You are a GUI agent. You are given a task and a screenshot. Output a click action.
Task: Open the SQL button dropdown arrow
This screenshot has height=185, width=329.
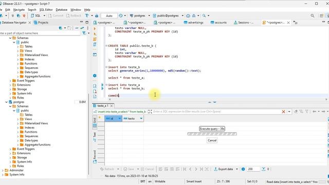pyautogui.click(x=44, y=15)
